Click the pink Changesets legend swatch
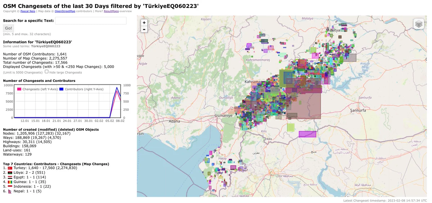The image size is (432, 203). [x=19, y=89]
